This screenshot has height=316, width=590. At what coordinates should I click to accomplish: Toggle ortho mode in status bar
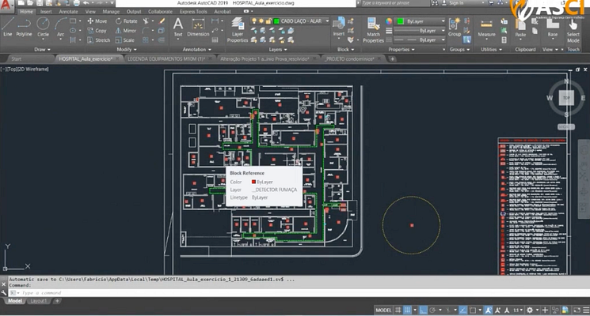[424, 310]
